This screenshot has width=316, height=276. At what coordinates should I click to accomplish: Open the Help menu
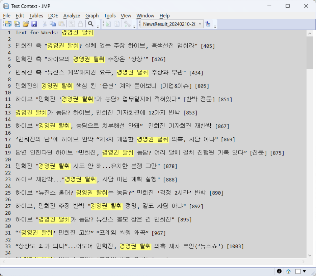(164, 16)
